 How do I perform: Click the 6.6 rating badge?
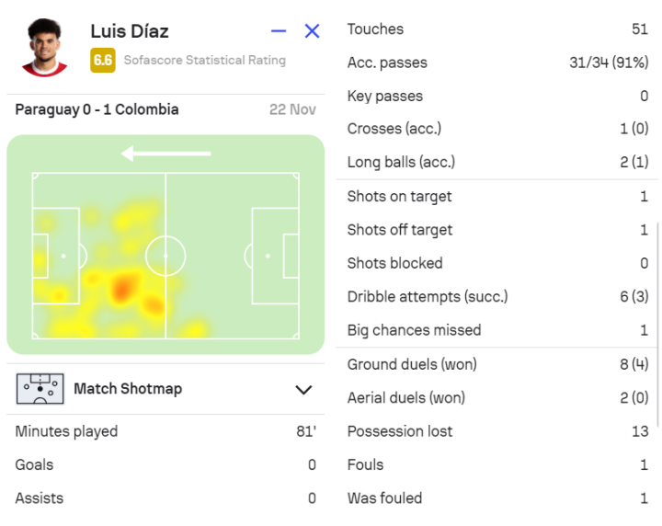tap(102, 61)
